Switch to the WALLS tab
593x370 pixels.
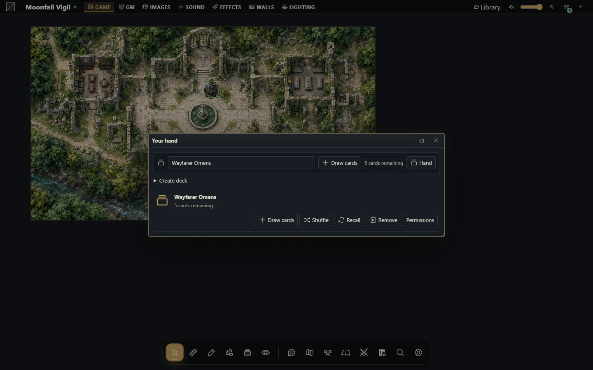261,7
